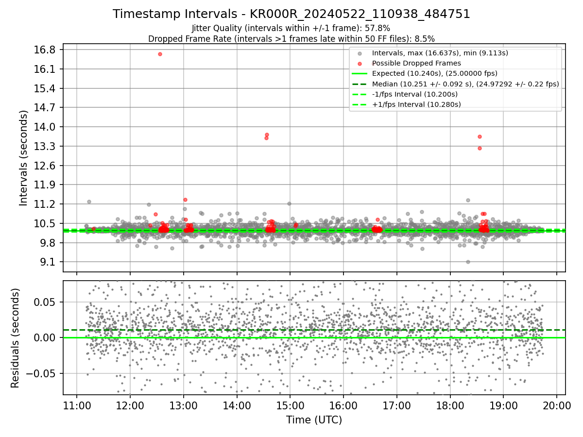Click the 11.2 y-axis tick label
The height and width of the screenshot is (437, 583).
pos(46,204)
